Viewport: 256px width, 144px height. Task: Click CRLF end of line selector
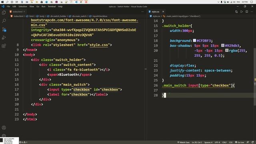224,142
